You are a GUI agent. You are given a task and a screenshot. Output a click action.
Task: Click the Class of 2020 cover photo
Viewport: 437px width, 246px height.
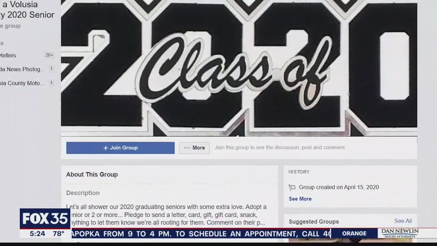pos(239,68)
